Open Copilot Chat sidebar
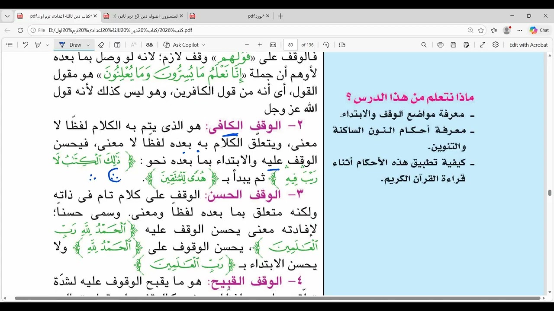The width and height of the screenshot is (554, 311). click(x=539, y=30)
